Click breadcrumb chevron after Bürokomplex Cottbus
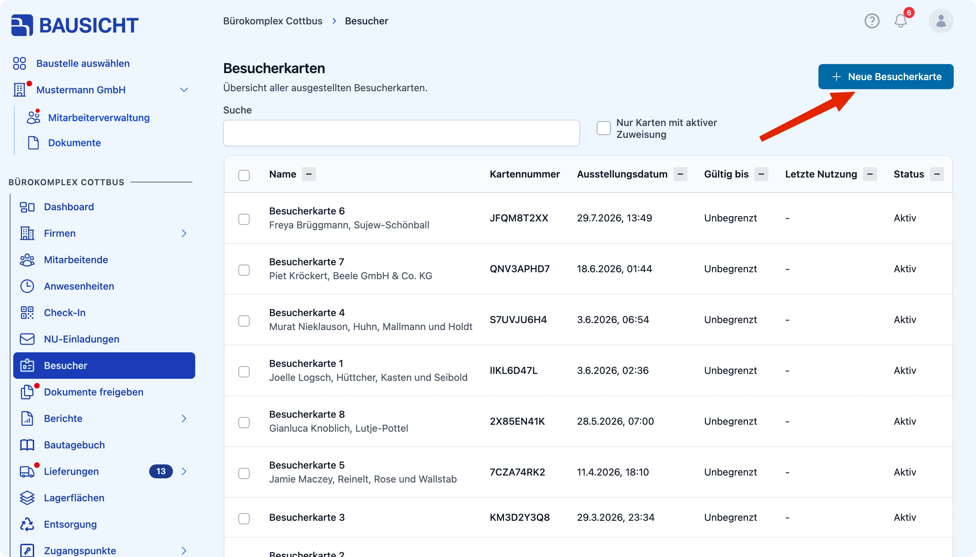This screenshot has height=557, width=976. click(x=334, y=21)
